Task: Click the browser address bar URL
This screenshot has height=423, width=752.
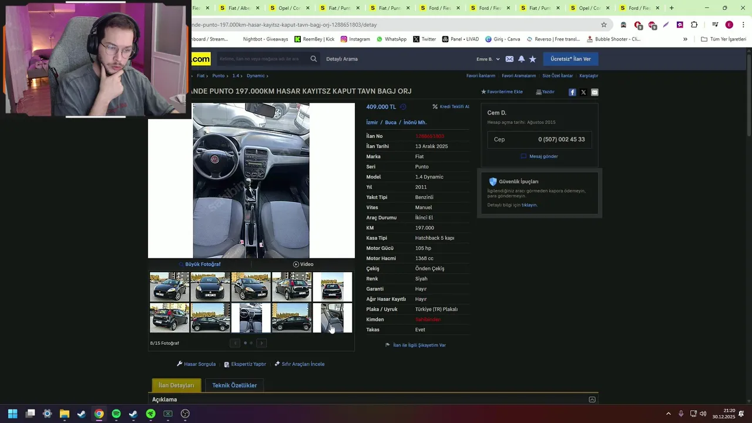Action: [284, 25]
